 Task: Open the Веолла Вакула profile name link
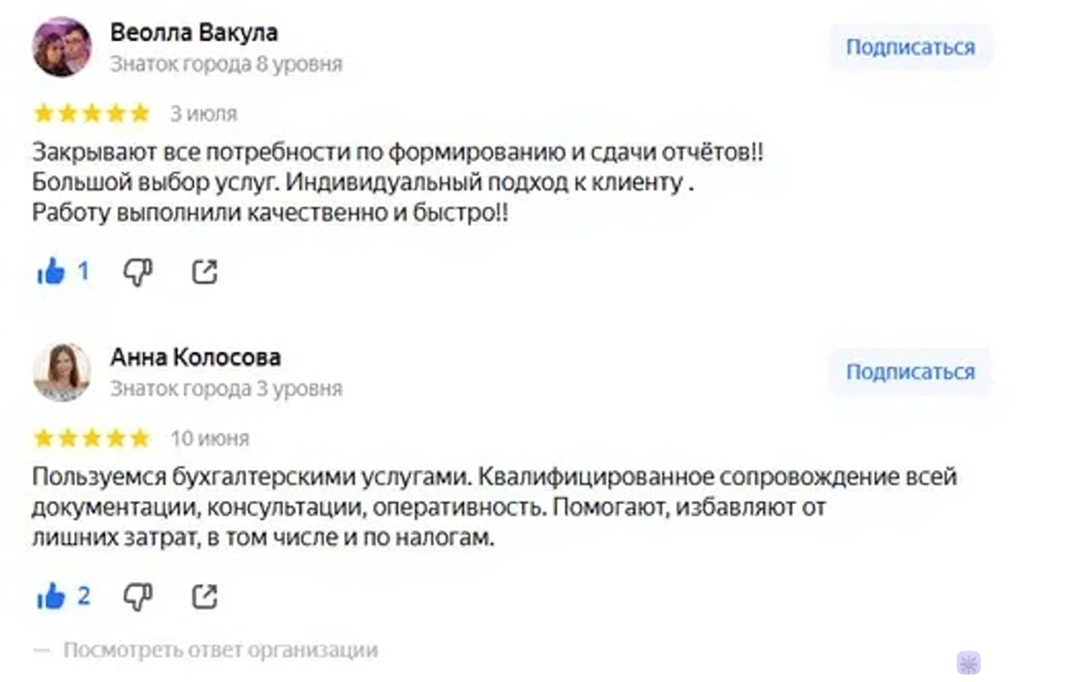point(193,33)
